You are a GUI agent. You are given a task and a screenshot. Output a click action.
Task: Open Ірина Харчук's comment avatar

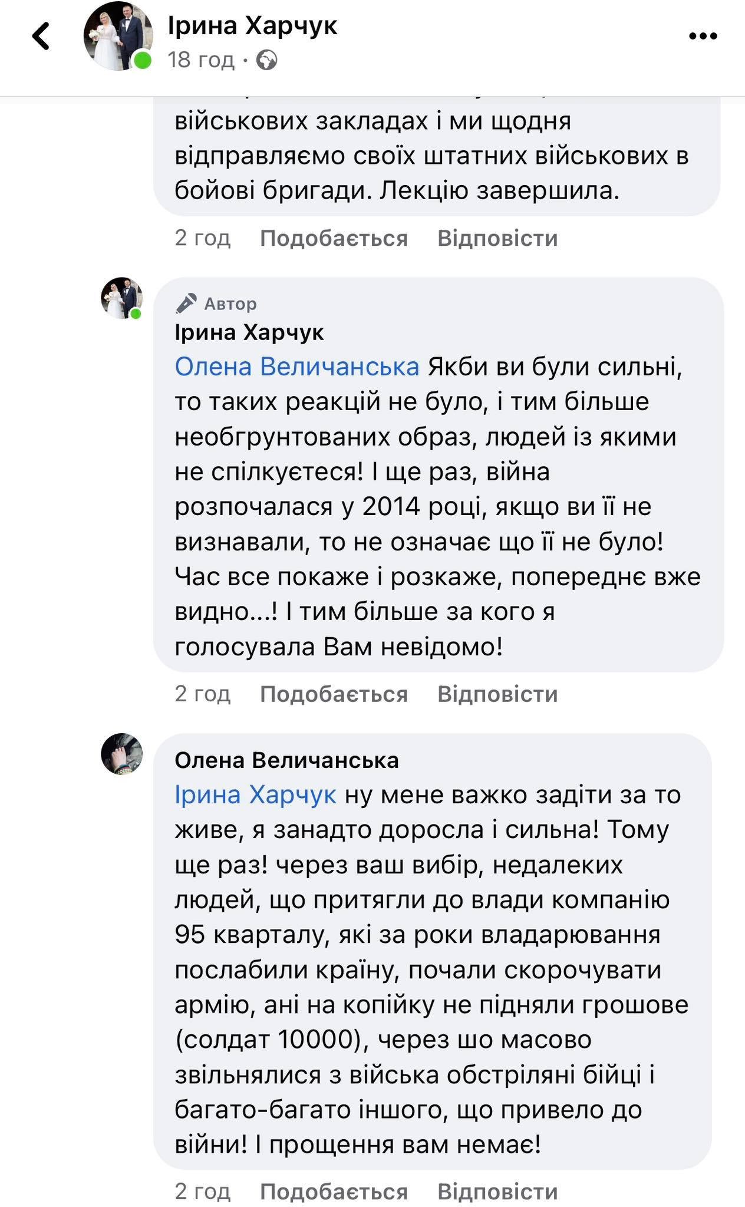tap(122, 298)
